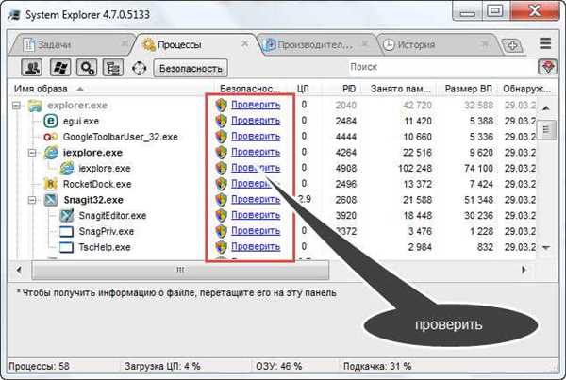The width and height of the screenshot is (566, 380).
Task: Click the vertical scrollbar thumb
Action: 546,129
